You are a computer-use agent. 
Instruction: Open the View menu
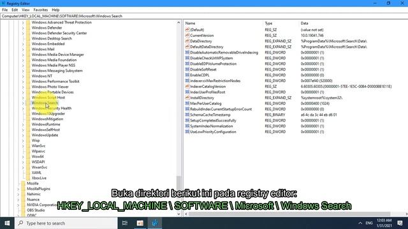click(25, 10)
